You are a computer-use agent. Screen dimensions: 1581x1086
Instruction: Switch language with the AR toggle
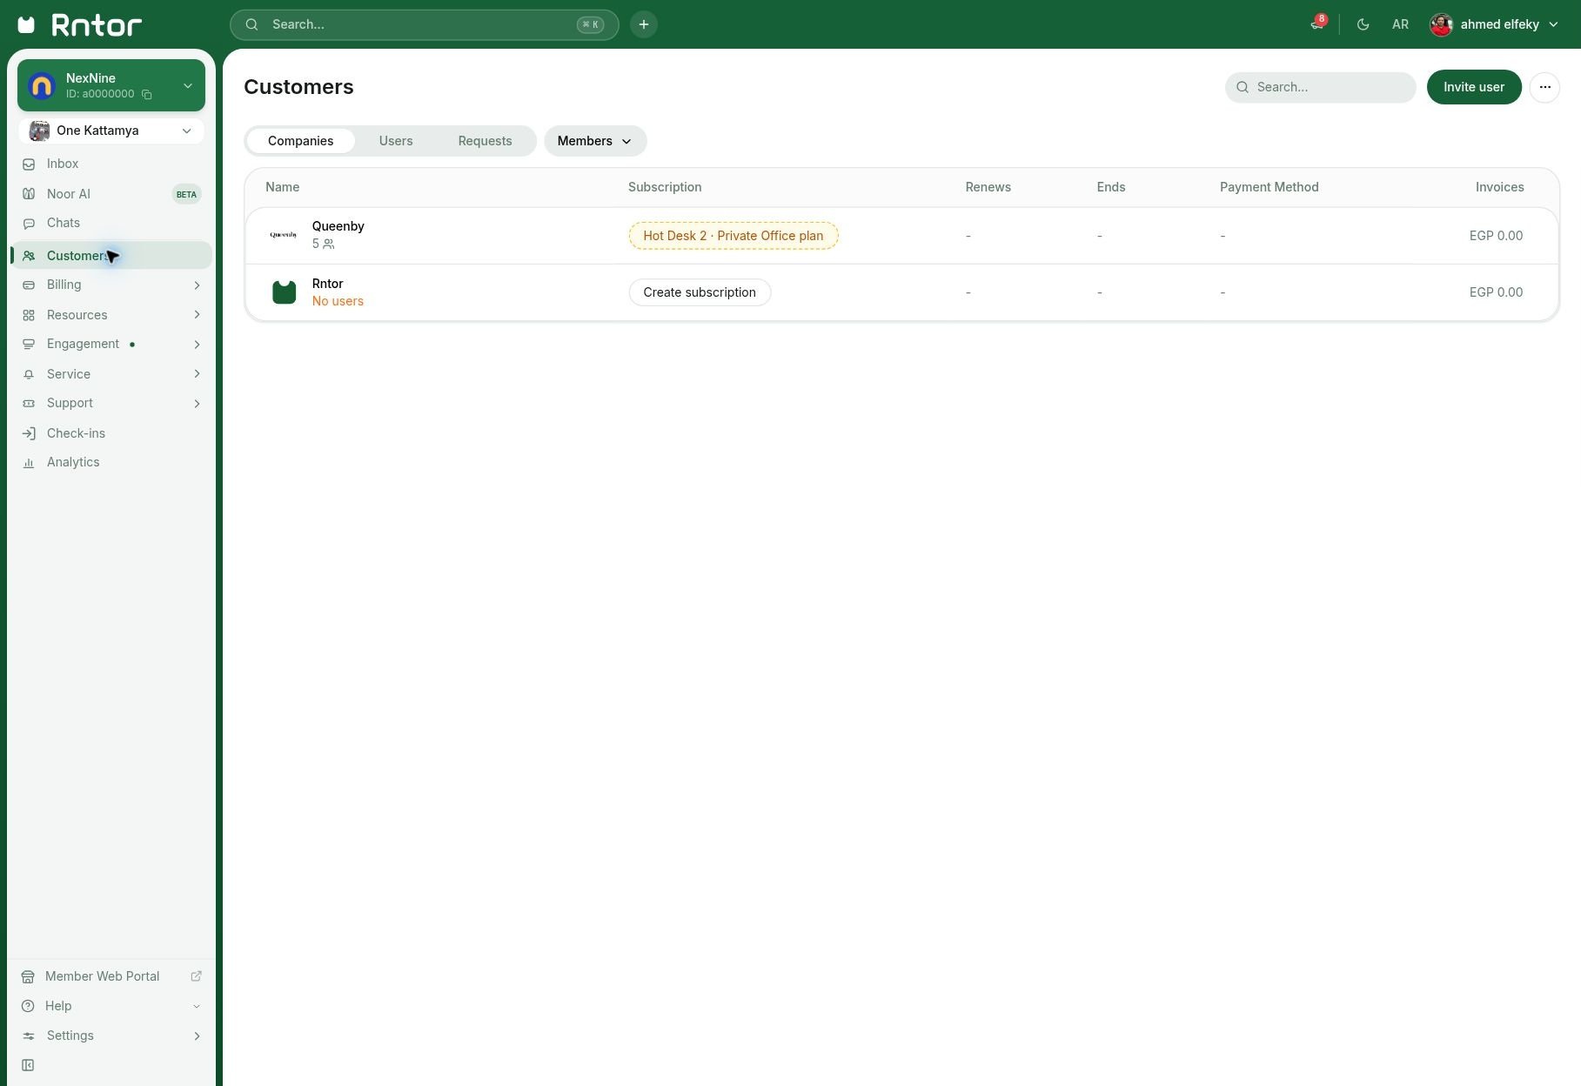tap(1400, 24)
